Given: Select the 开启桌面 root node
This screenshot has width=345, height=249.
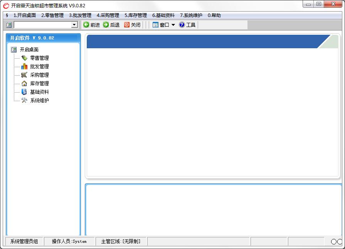Looking at the screenshot, I should pyautogui.click(x=29, y=49).
